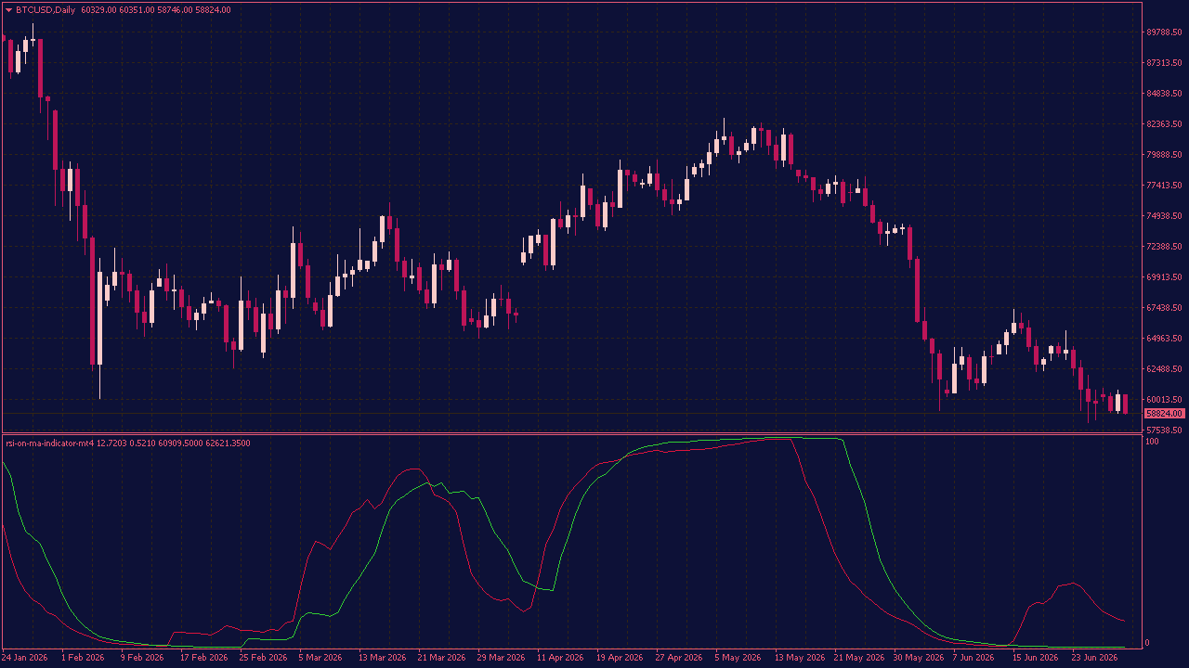Click the 21 Mar 2026 date label
This screenshot has width=1189, height=668.
tap(441, 658)
